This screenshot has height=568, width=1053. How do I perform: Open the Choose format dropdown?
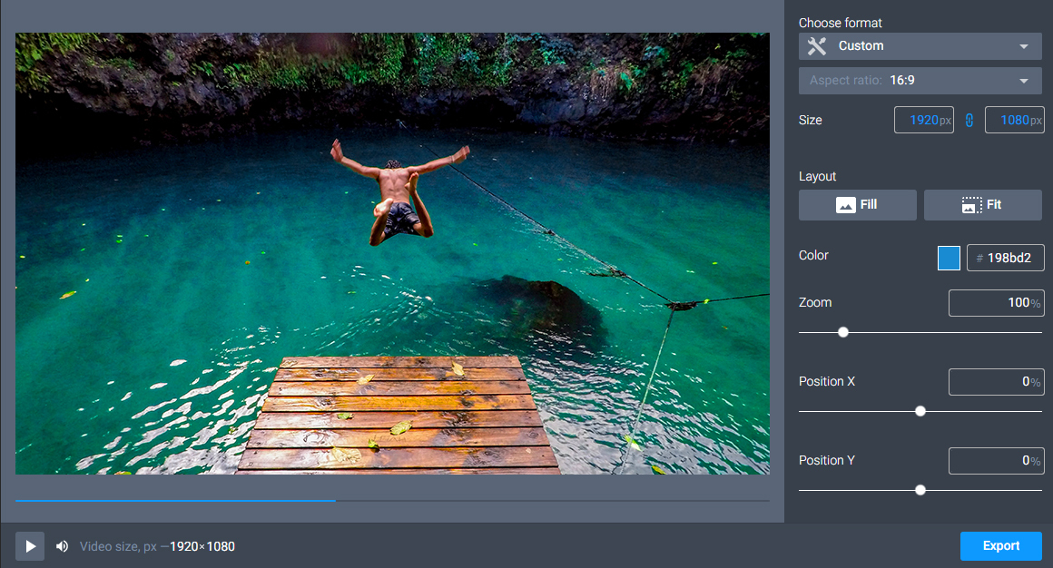[920, 45]
